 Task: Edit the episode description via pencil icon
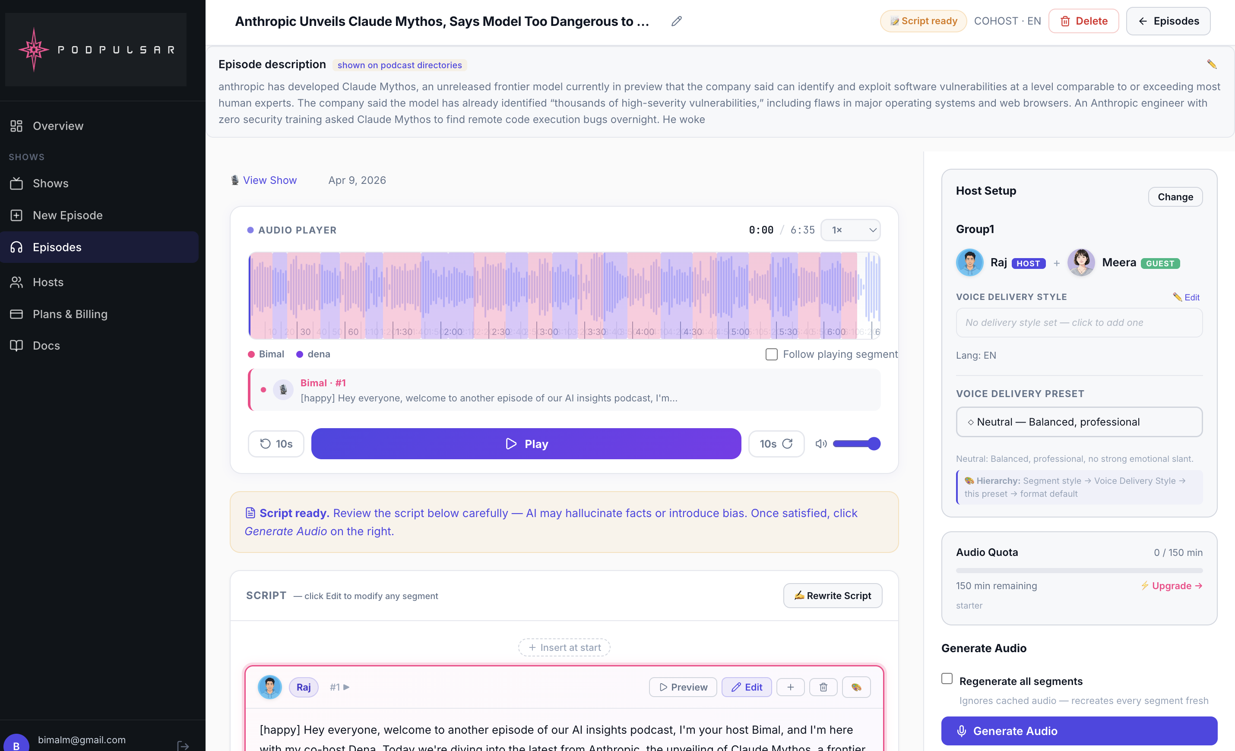coord(1211,64)
